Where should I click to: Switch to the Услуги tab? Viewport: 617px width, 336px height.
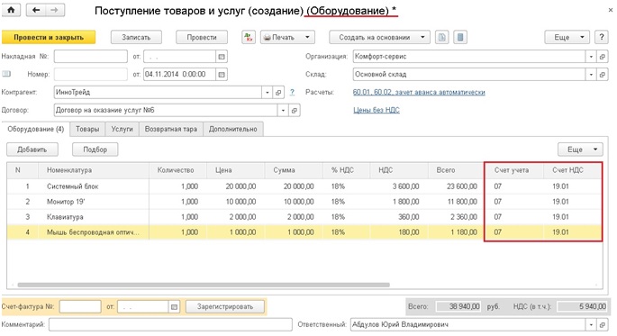pyautogui.click(x=122, y=129)
